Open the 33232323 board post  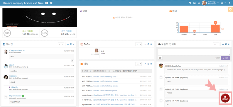coord(13,76)
